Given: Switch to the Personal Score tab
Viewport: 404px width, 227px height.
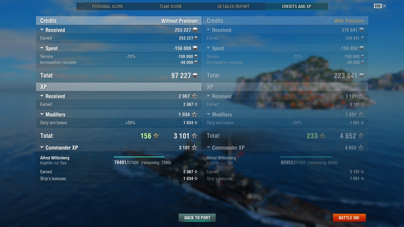Looking at the screenshot, I should pyautogui.click(x=108, y=6).
